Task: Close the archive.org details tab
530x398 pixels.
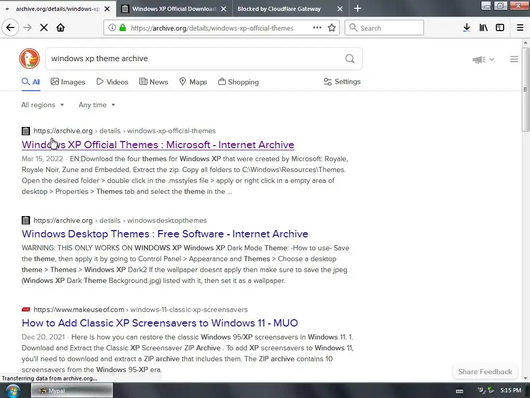Action: pos(107,9)
